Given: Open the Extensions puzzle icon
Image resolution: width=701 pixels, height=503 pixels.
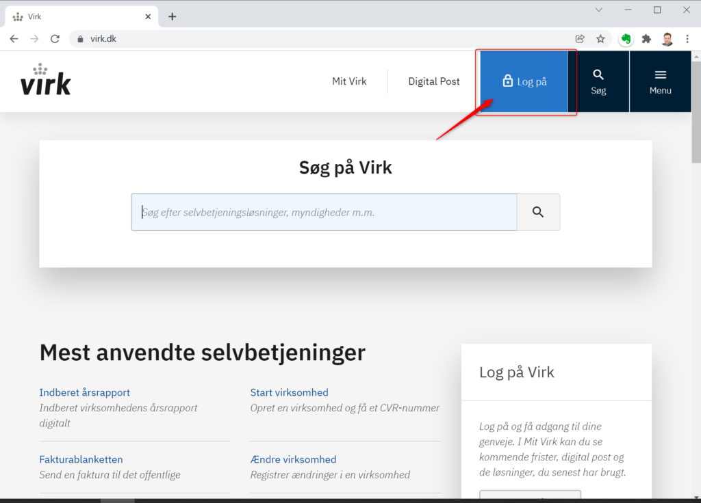Looking at the screenshot, I should (646, 39).
